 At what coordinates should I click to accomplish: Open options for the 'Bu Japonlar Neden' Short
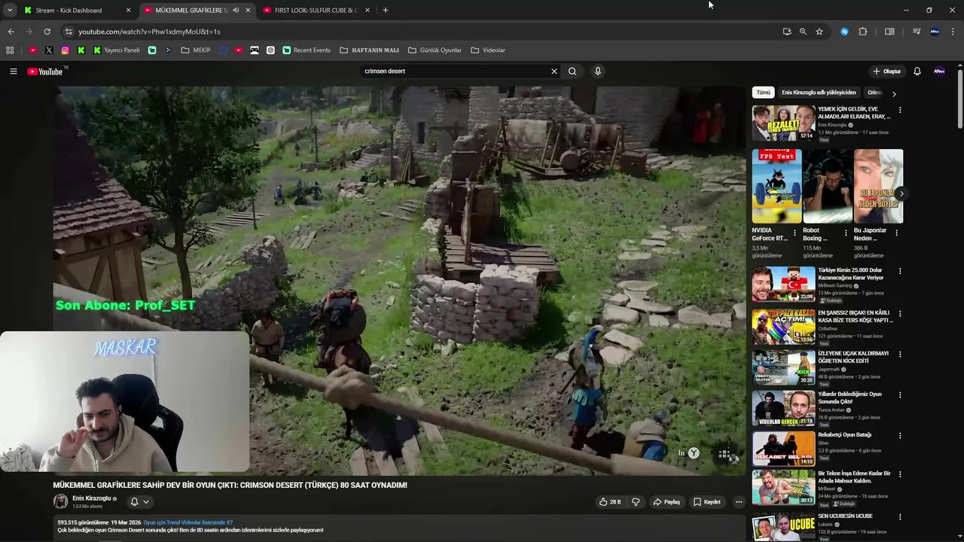896,233
